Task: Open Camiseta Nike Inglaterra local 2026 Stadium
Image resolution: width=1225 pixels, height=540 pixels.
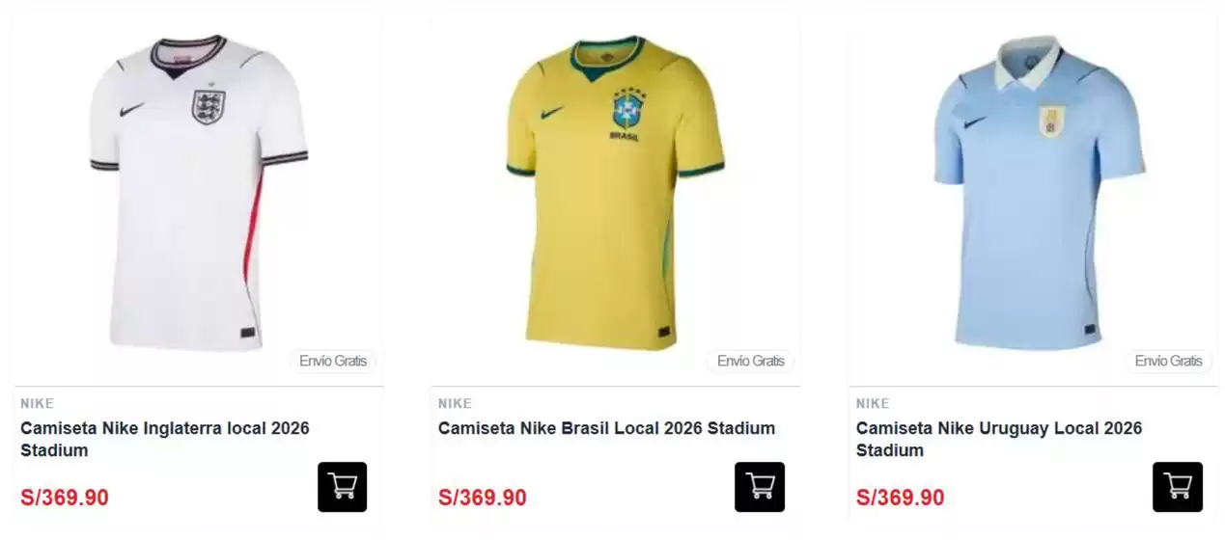Action: coord(165,439)
